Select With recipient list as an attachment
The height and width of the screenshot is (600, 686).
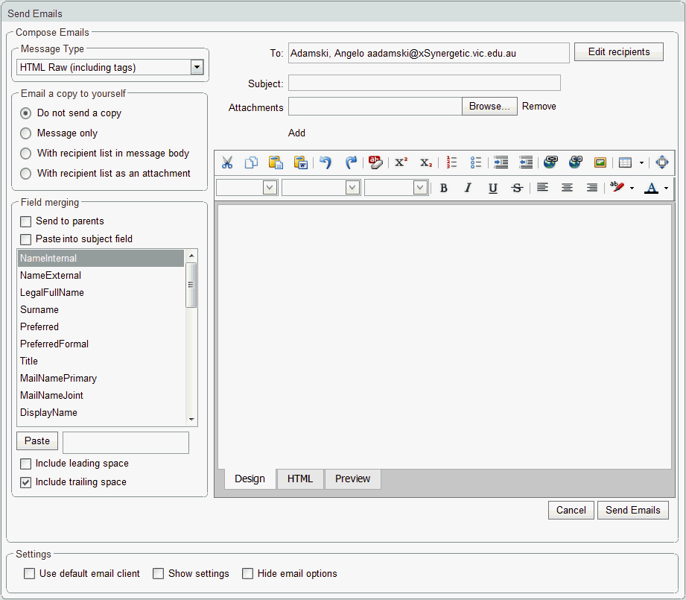click(26, 174)
